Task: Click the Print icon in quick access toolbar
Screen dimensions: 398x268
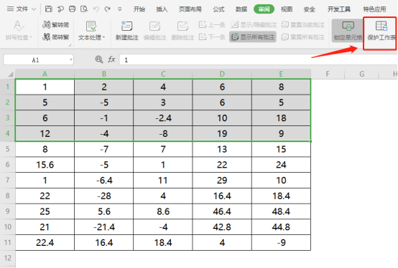Action: click(x=72, y=9)
